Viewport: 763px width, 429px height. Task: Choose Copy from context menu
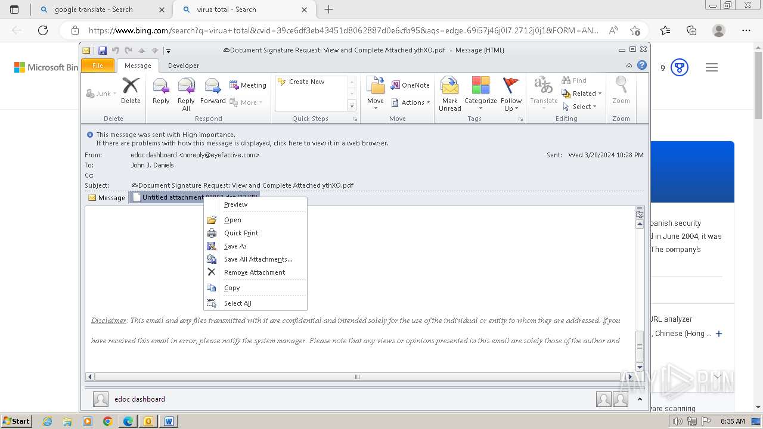point(255,288)
